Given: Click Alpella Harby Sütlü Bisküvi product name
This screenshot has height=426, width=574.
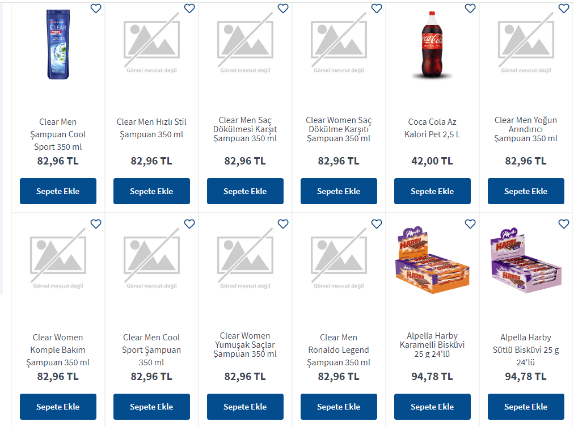Looking at the screenshot, I should point(526,349).
